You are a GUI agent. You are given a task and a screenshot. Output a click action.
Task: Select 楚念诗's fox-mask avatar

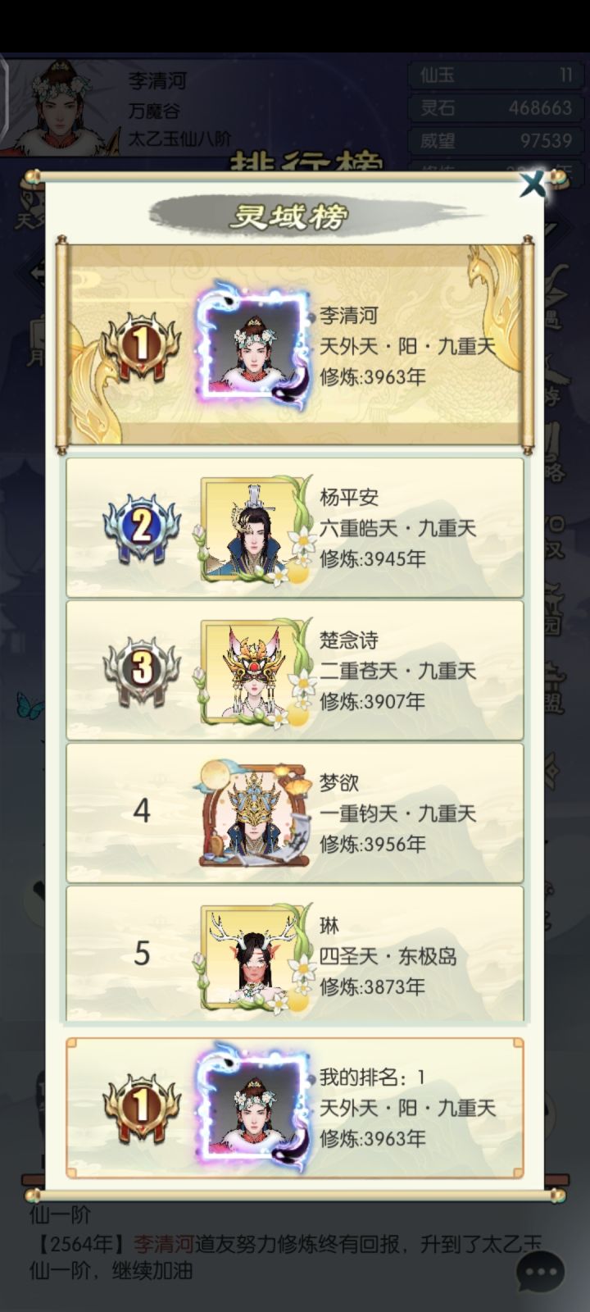click(x=250, y=672)
